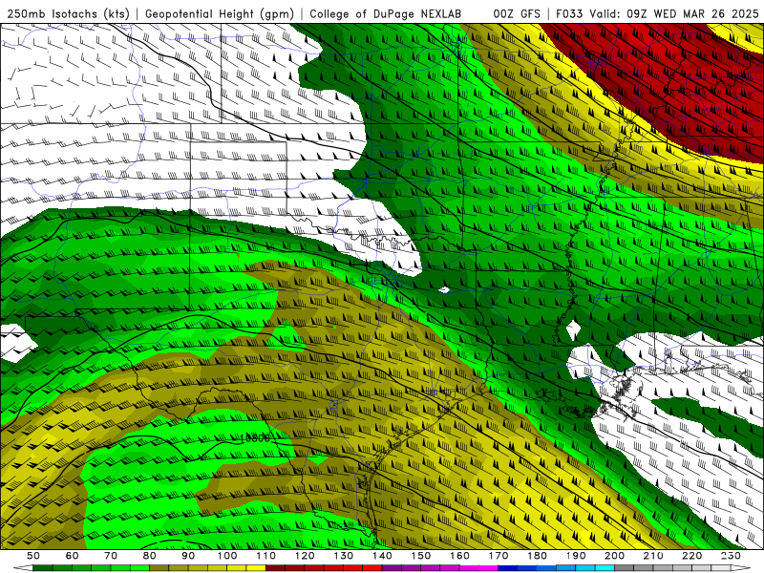Click the 'Geopotential Height (gpm)' title text
This screenshot has width=764, height=573.
click(x=220, y=14)
